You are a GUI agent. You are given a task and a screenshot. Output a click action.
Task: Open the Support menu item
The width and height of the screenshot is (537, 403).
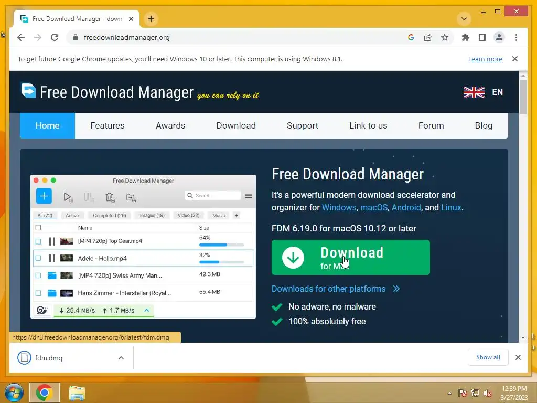(303, 126)
